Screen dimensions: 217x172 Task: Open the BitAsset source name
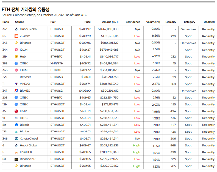[25, 77]
